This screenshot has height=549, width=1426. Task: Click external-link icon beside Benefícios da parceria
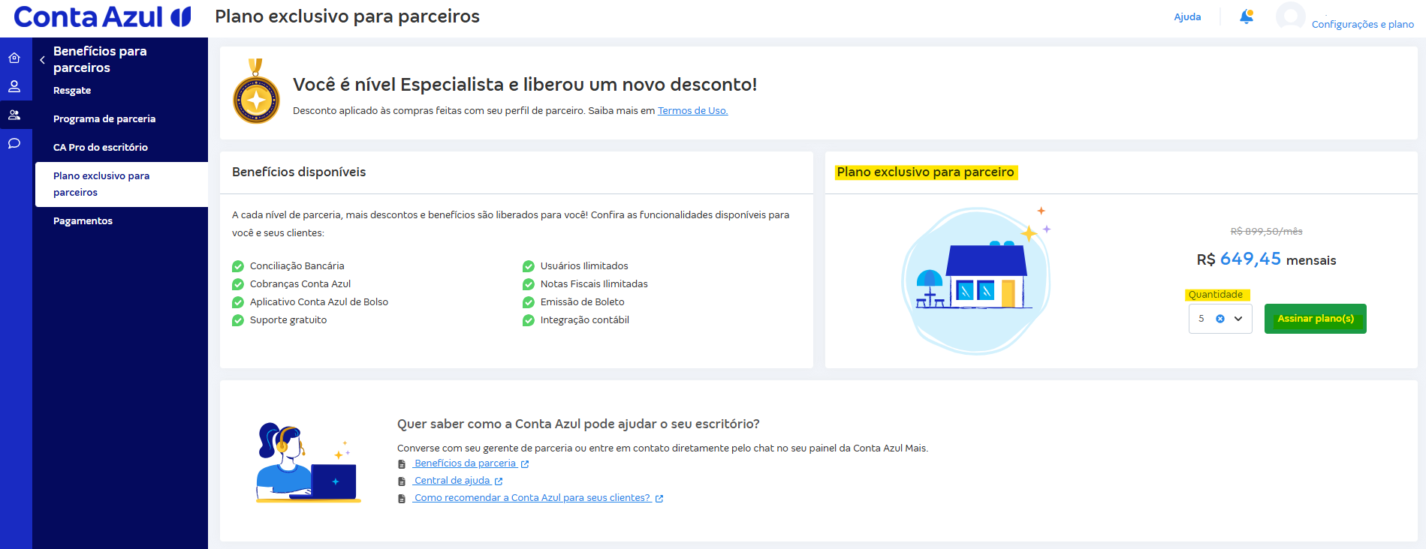525,464
